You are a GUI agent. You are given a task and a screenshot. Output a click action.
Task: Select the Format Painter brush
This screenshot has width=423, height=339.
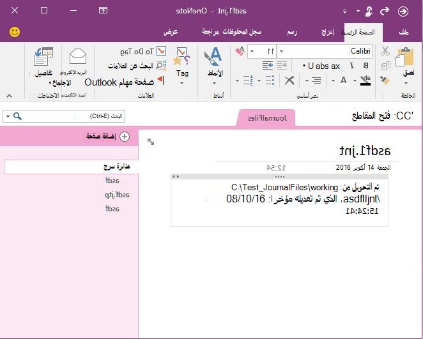coord(385,80)
